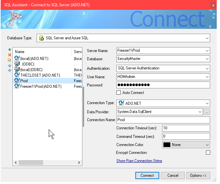Click the .NET icon beside Freezer1\Prod (ADO.NET)
This screenshot has width=220, height=184.
pos(17,86)
